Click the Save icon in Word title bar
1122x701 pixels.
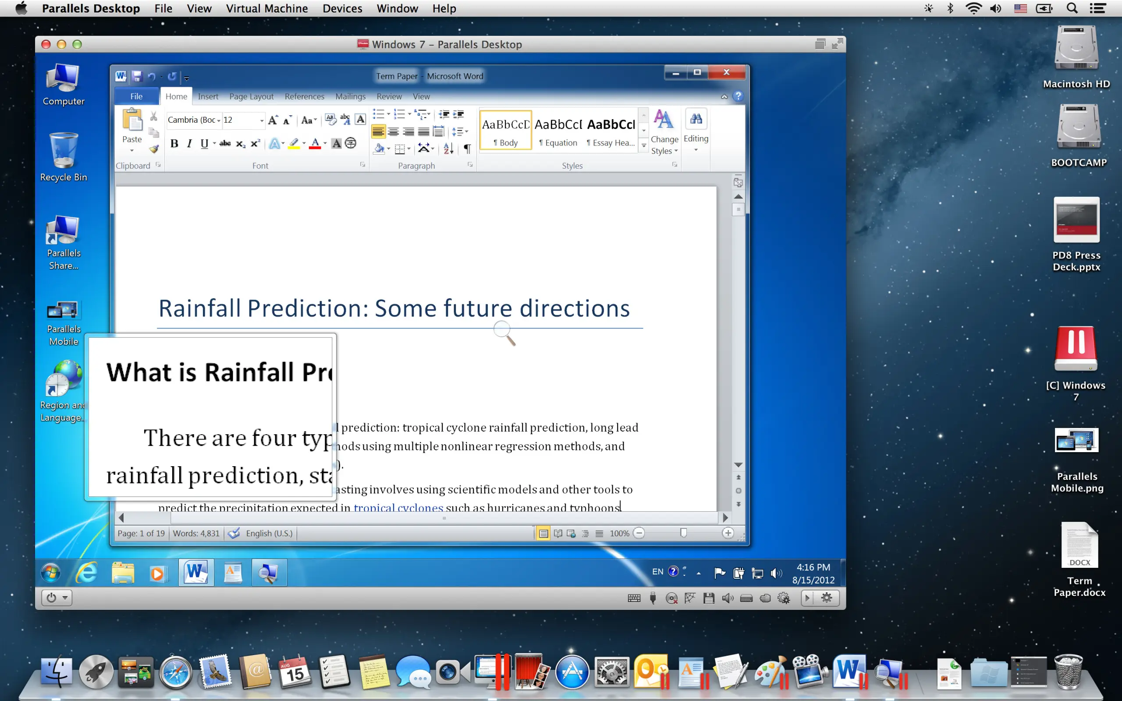[x=137, y=76]
